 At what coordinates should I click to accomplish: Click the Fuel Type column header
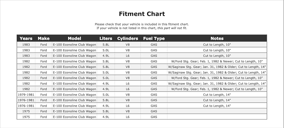click(154, 38)
